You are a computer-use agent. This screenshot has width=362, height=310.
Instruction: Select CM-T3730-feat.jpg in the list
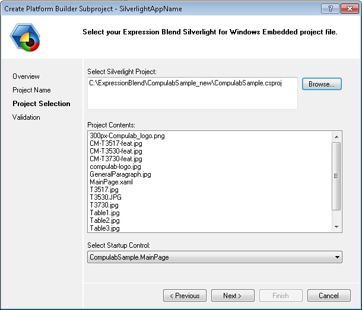[x=116, y=159]
